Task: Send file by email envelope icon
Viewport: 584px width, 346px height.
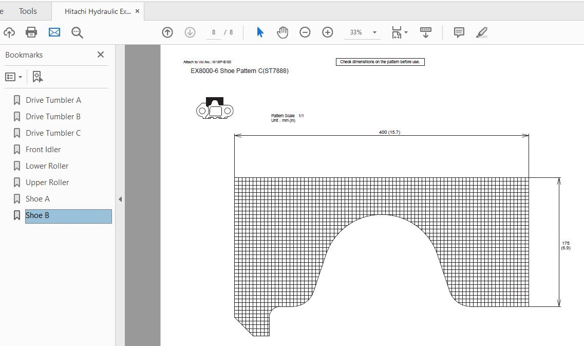Action: click(x=54, y=32)
